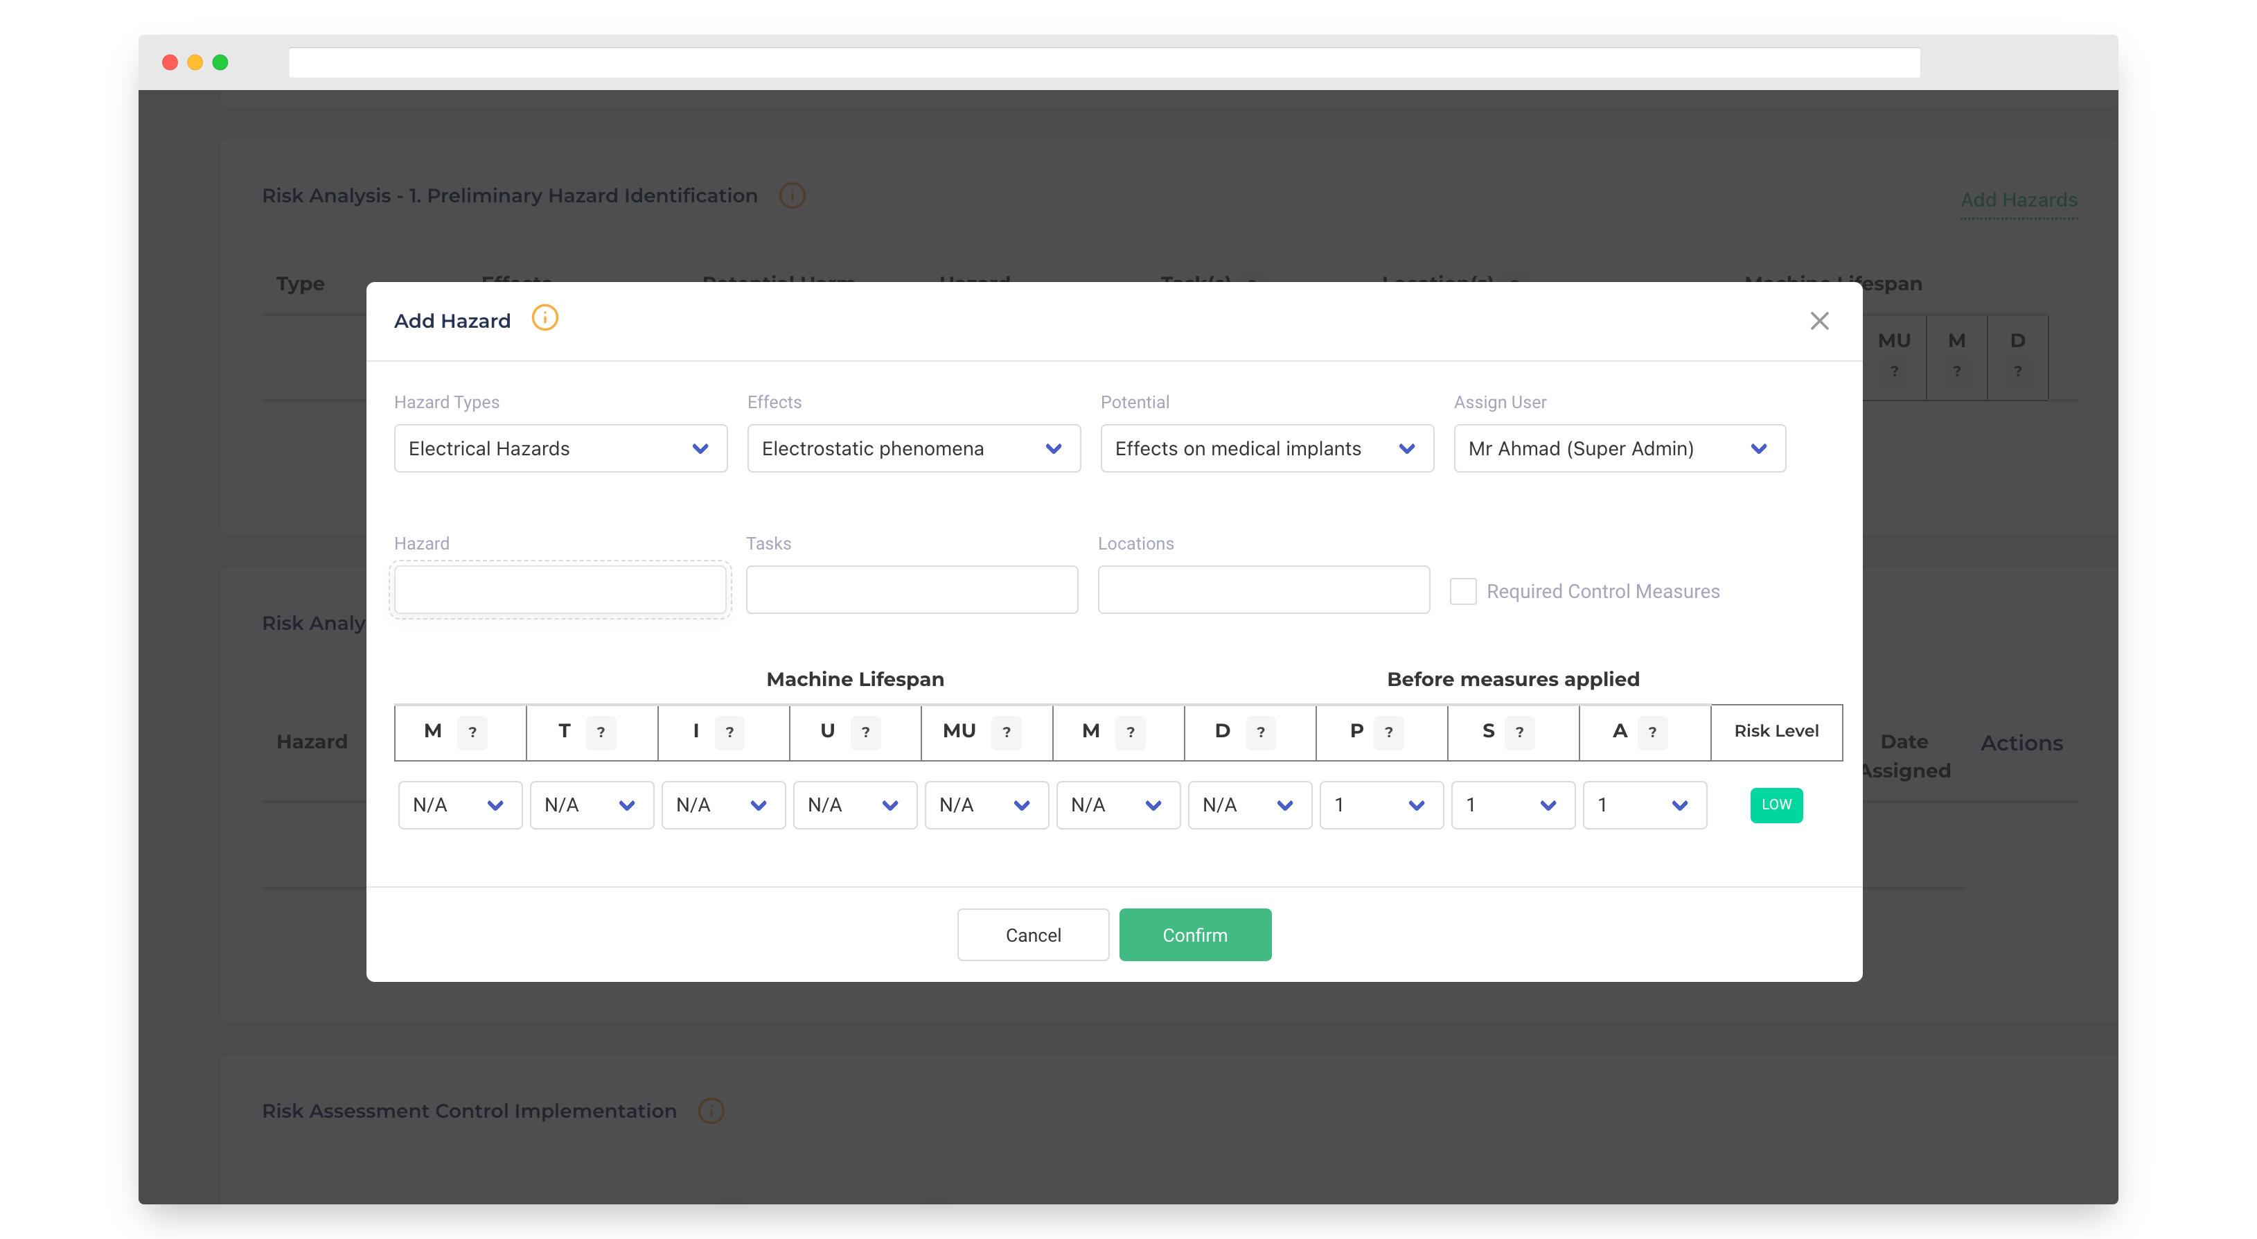The height and width of the screenshot is (1239, 2257).
Task: Click the Add Hazard info icon
Action: pyautogui.click(x=544, y=318)
